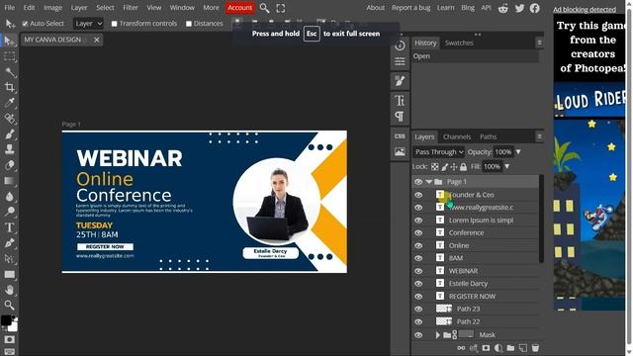Create a new layer from Layers footer
Screen dimensions: 633x356
click(523, 348)
